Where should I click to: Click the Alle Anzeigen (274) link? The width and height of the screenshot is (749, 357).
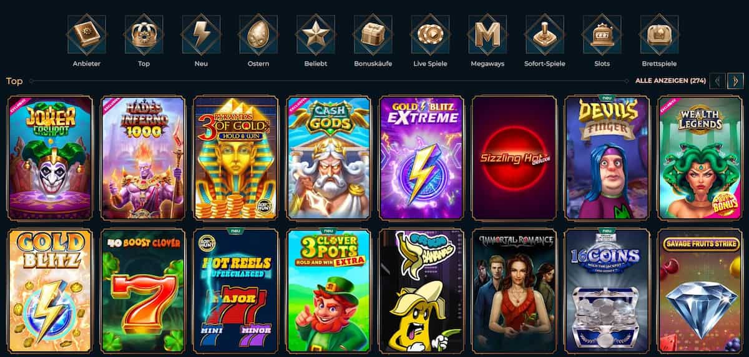(x=670, y=81)
